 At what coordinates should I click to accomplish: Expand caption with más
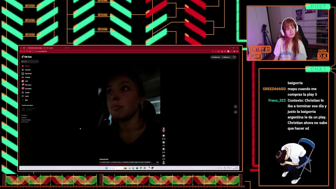pyautogui.click(x=157, y=162)
